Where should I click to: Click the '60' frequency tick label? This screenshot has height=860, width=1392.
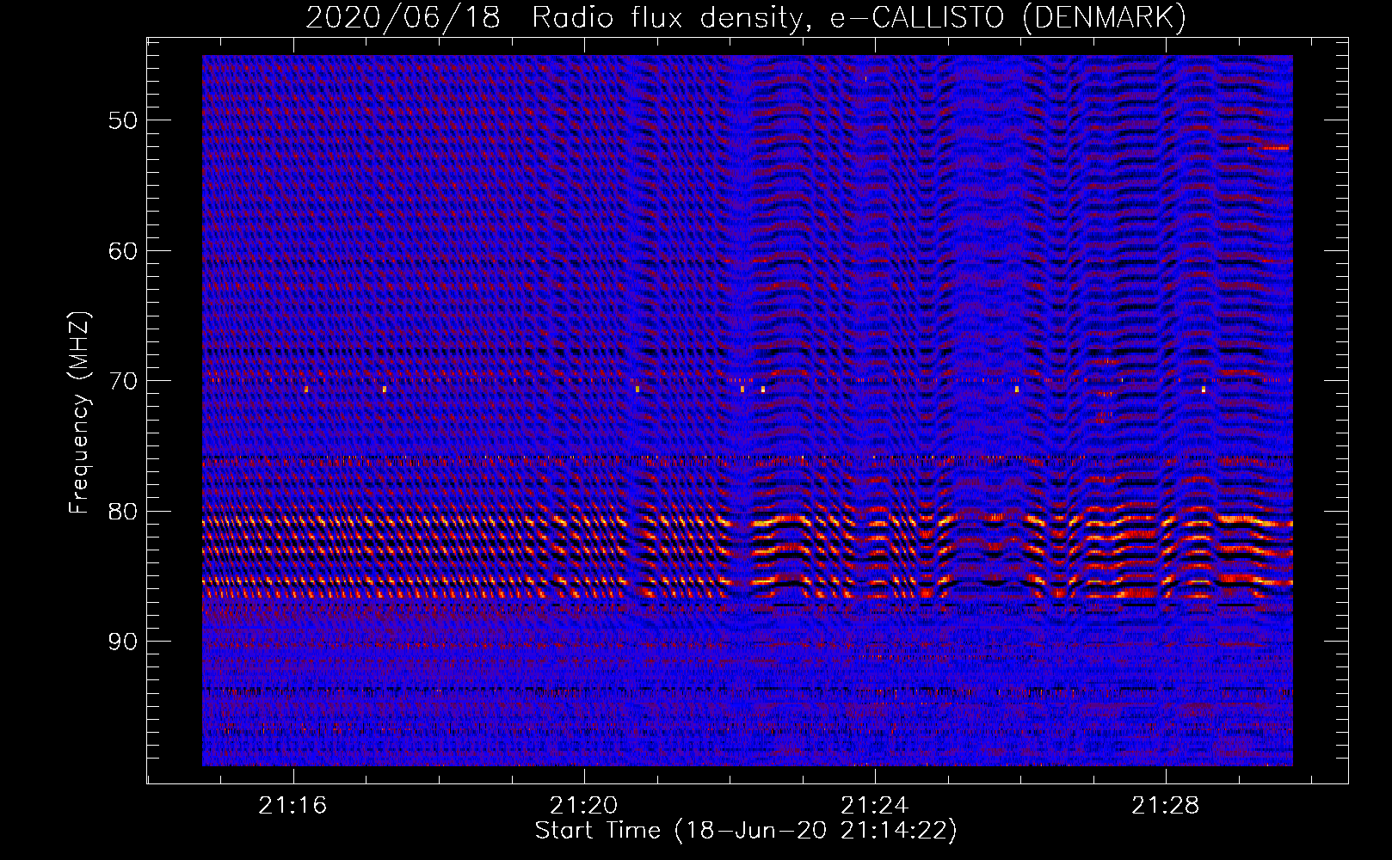tap(123, 251)
